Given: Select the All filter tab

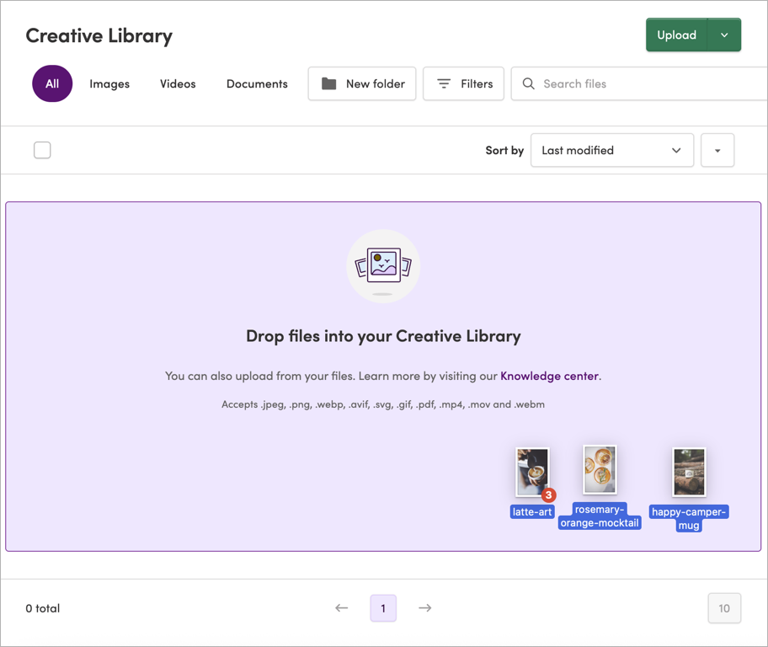Looking at the screenshot, I should tap(52, 83).
